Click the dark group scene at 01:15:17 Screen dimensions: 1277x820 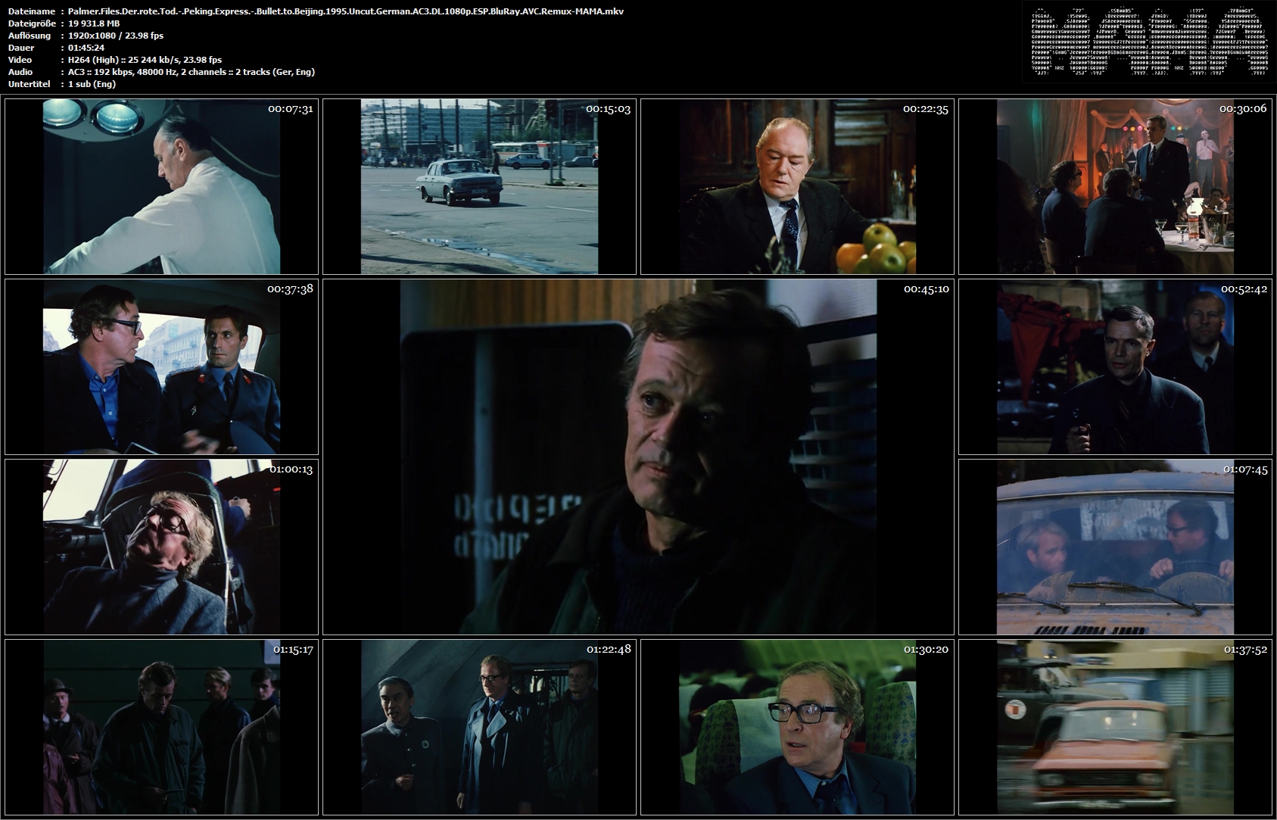[x=161, y=727]
